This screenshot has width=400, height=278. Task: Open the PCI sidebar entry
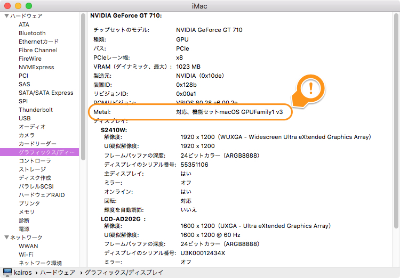click(x=23, y=76)
